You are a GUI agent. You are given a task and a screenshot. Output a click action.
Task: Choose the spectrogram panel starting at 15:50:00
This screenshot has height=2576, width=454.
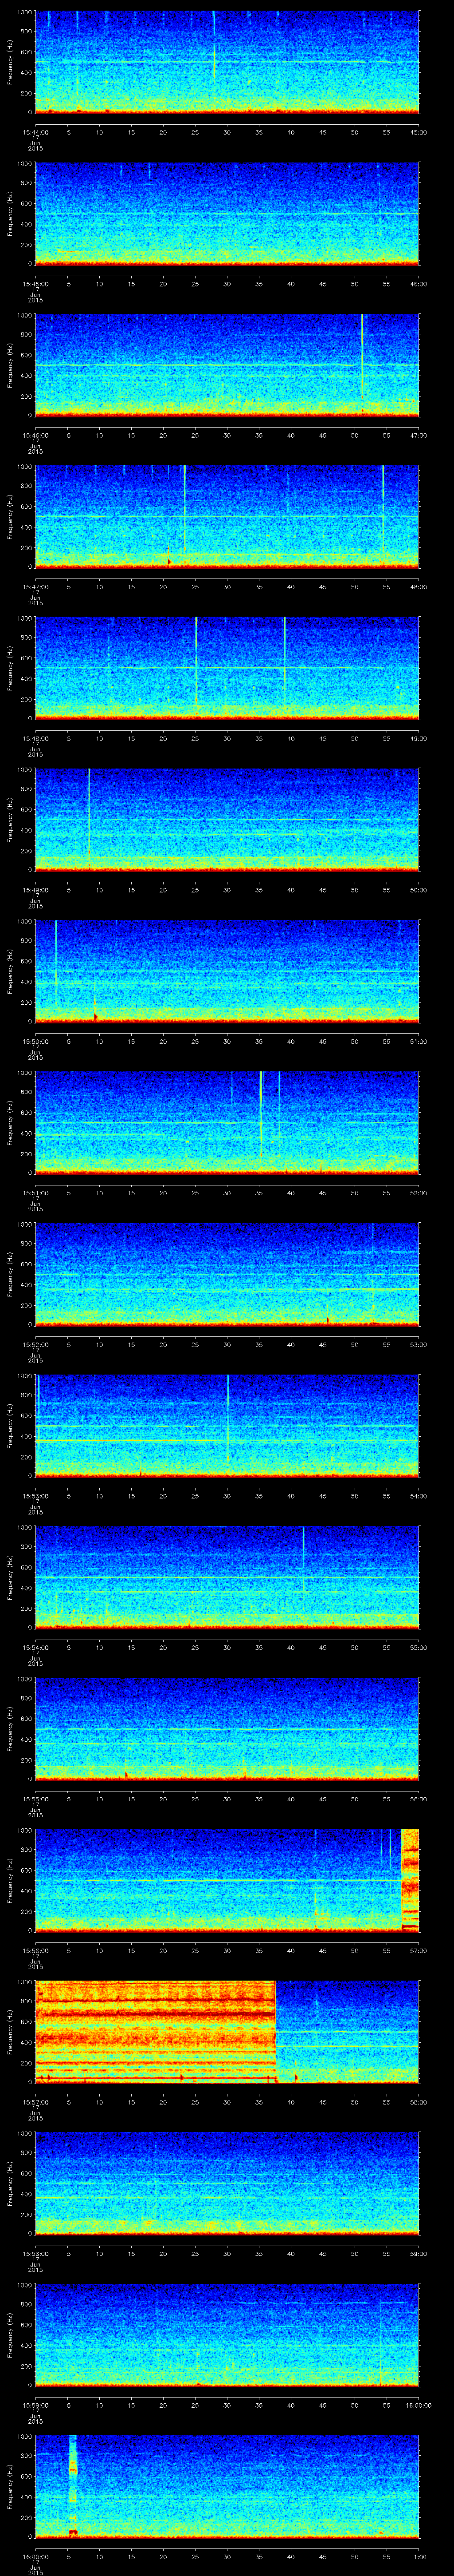[x=227, y=971]
